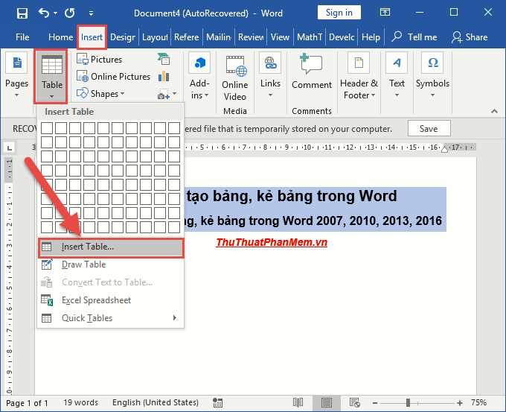Click the Page 1 of 1 status indicator
The image size is (506, 412).
click(27, 403)
